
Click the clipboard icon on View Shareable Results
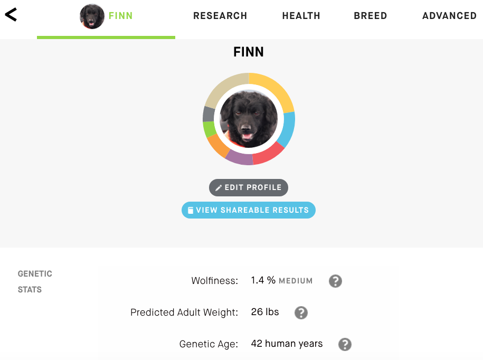point(190,210)
